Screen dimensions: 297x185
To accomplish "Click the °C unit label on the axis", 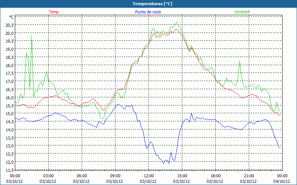I will (x=12, y=17).
